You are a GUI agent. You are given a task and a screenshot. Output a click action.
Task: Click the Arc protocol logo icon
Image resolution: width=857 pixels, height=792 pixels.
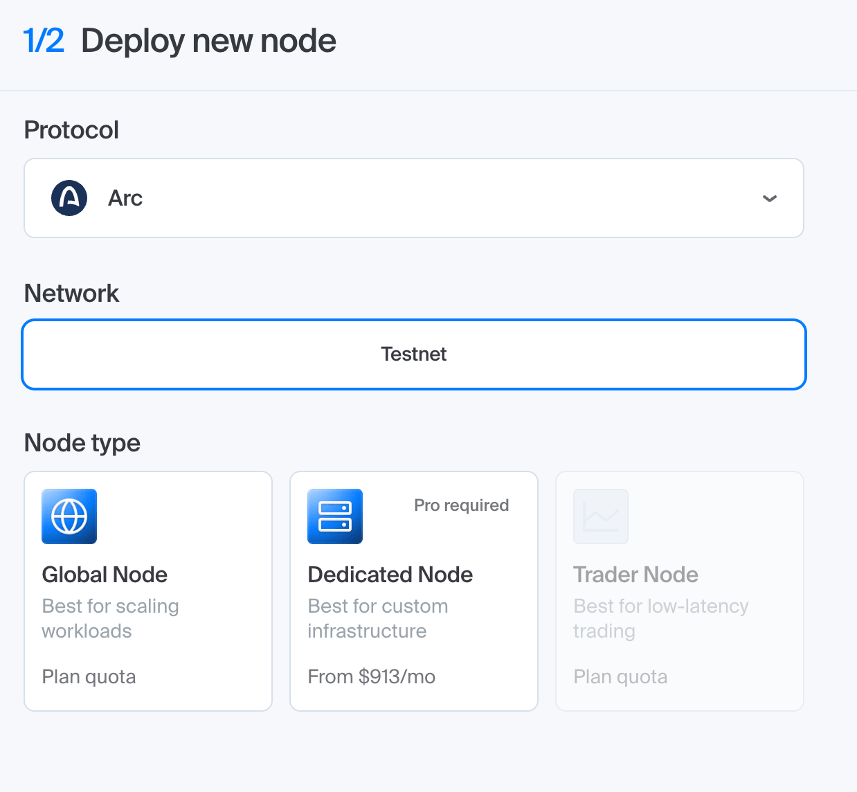point(69,198)
